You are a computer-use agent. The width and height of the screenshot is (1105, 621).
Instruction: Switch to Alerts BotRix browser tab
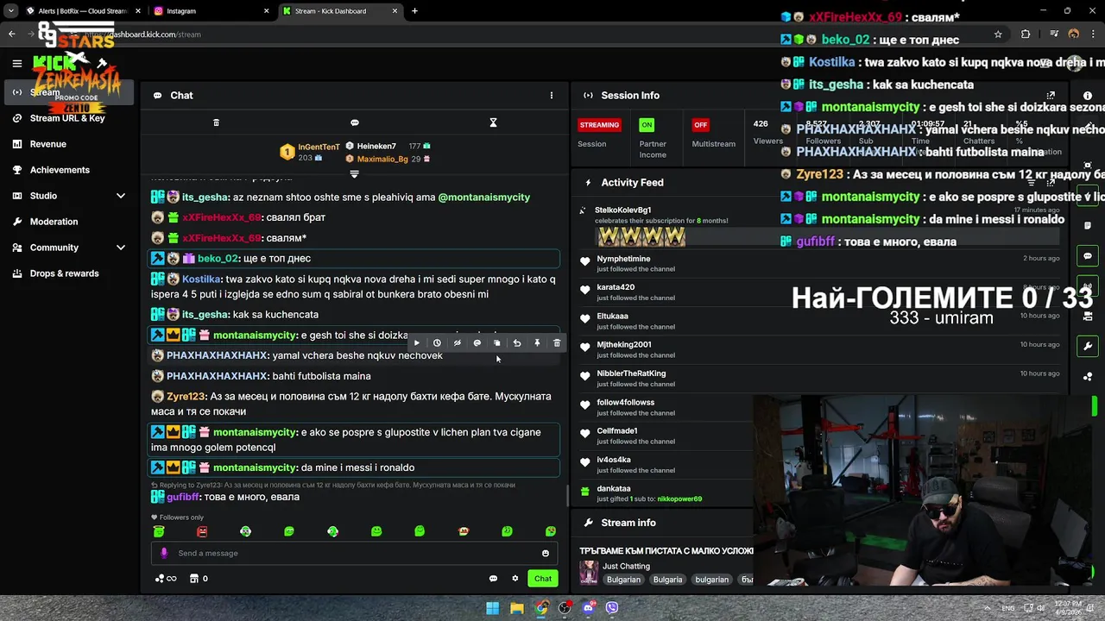(82, 11)
